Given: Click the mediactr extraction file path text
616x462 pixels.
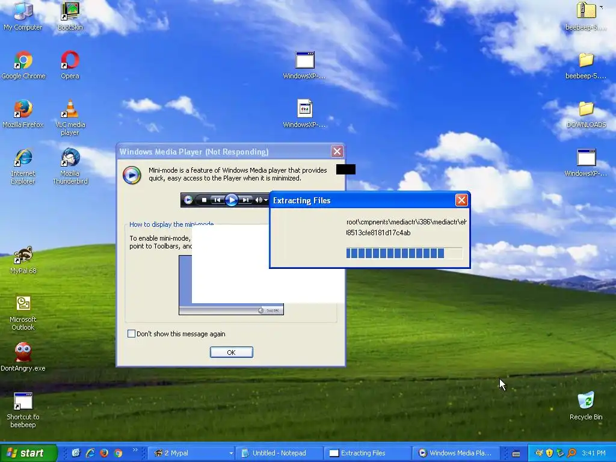Looking at the screenshot, I should pos(406,222).
